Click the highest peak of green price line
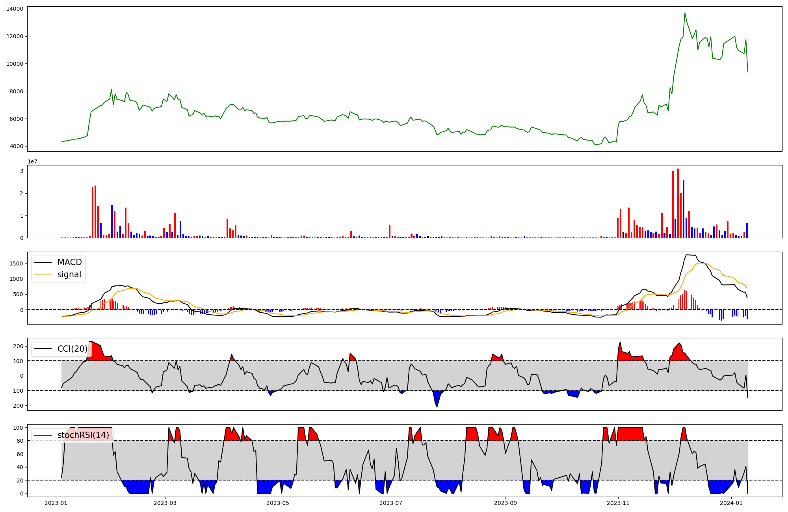This screenshot has height=512, width=788. (x=685, y=13)
